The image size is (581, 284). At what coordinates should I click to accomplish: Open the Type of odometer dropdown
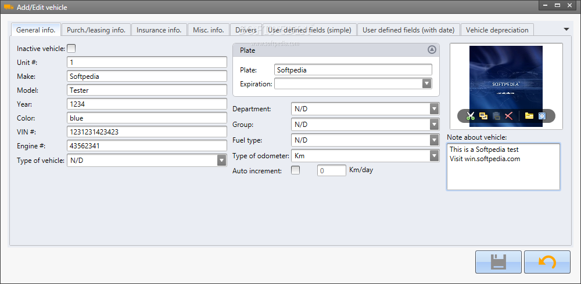(434, 156)
